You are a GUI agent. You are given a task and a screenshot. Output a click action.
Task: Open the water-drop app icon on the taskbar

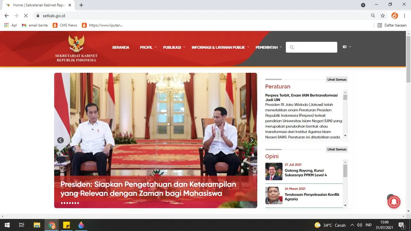click(81, 225)
